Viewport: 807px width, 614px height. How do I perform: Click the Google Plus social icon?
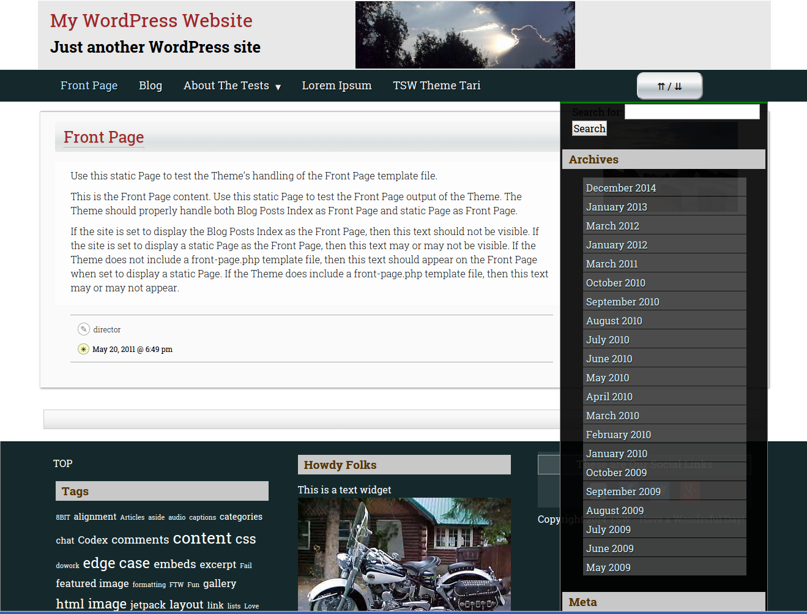point(690,492)
